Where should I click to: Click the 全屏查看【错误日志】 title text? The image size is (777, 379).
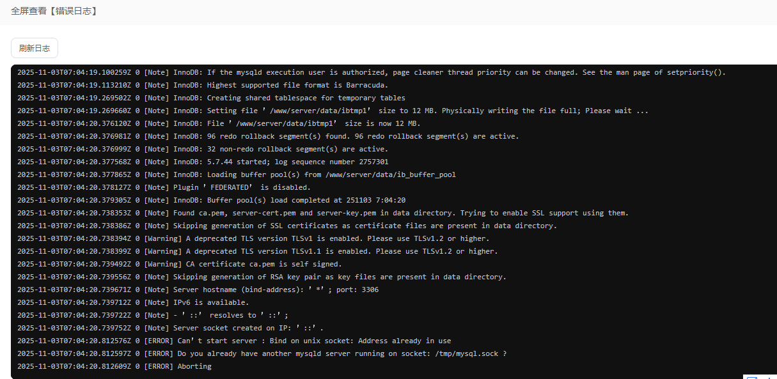(x=54, y=12)
